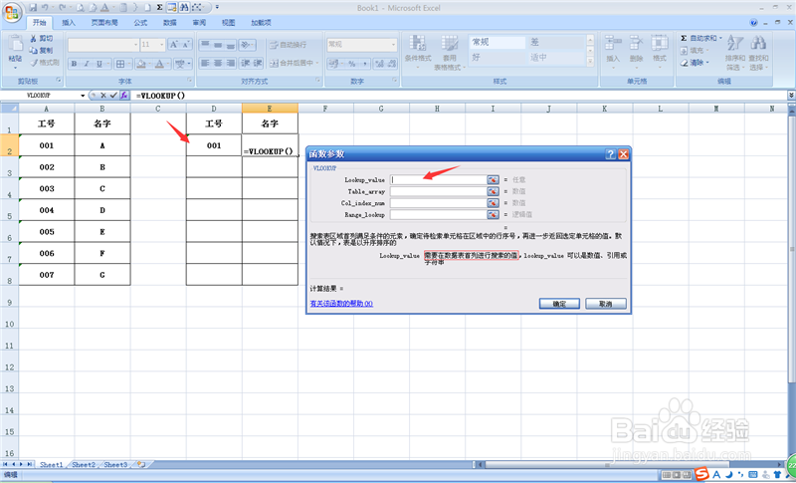Toggle Bold formatting in ribbon
This screenshot has height=483, width=796.
(74, 64)
